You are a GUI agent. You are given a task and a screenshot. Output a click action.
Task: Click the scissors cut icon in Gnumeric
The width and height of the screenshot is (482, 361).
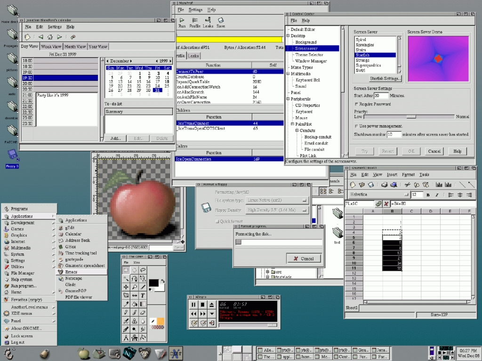(407, 185)
